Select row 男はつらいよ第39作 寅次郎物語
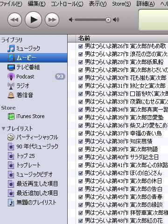 pos(118,149)
